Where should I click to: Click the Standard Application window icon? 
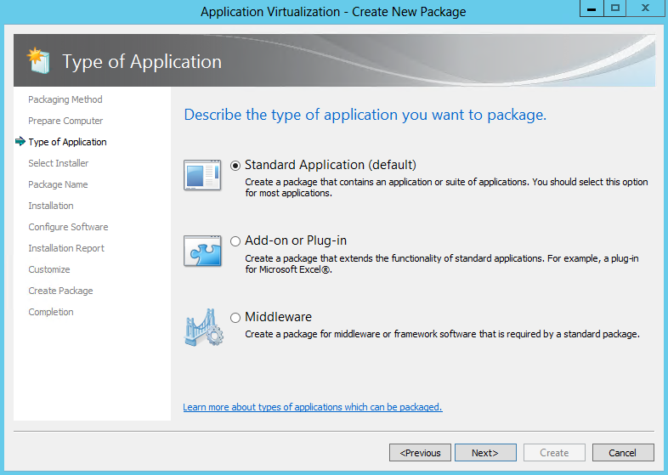point(202,175)
